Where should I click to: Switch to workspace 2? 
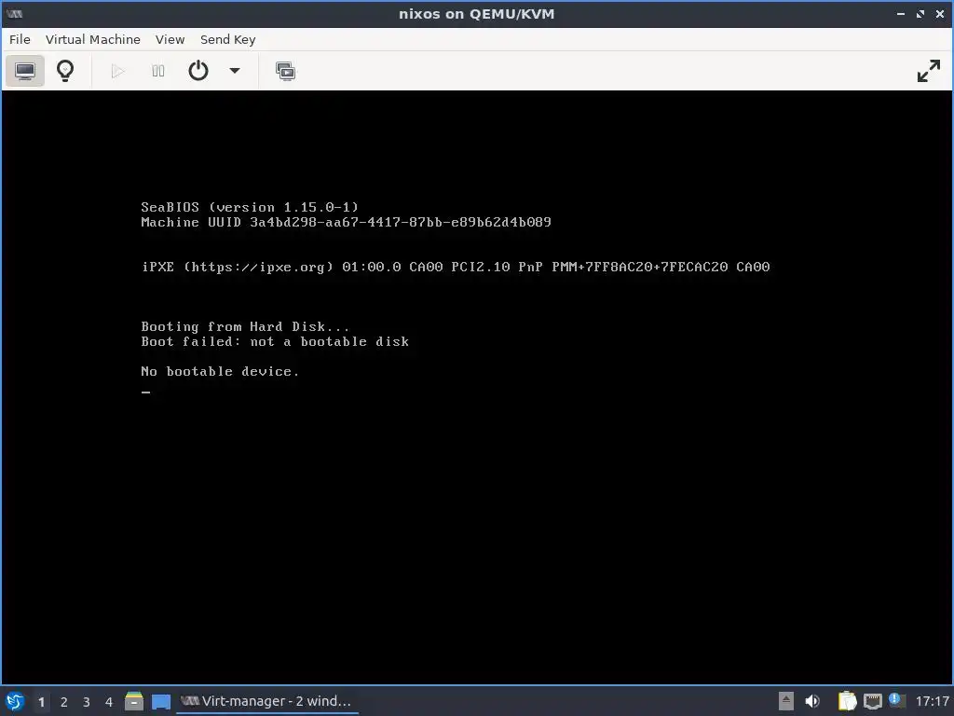pos(64,702)
